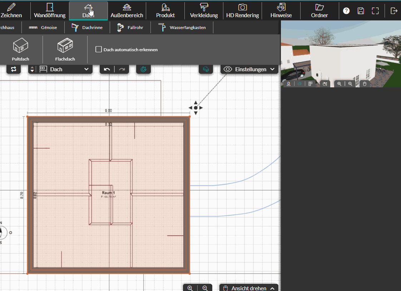Select the Dachrinne tool

pos(87,28)
